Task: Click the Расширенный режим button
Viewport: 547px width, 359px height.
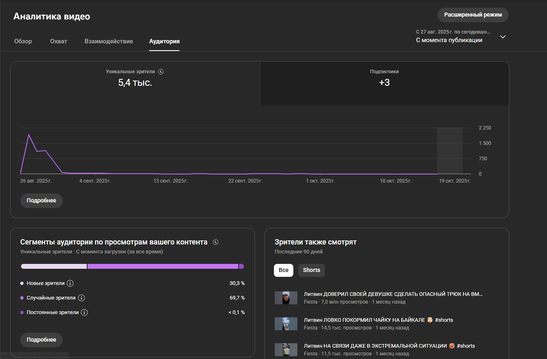Action: pos(472,15)
